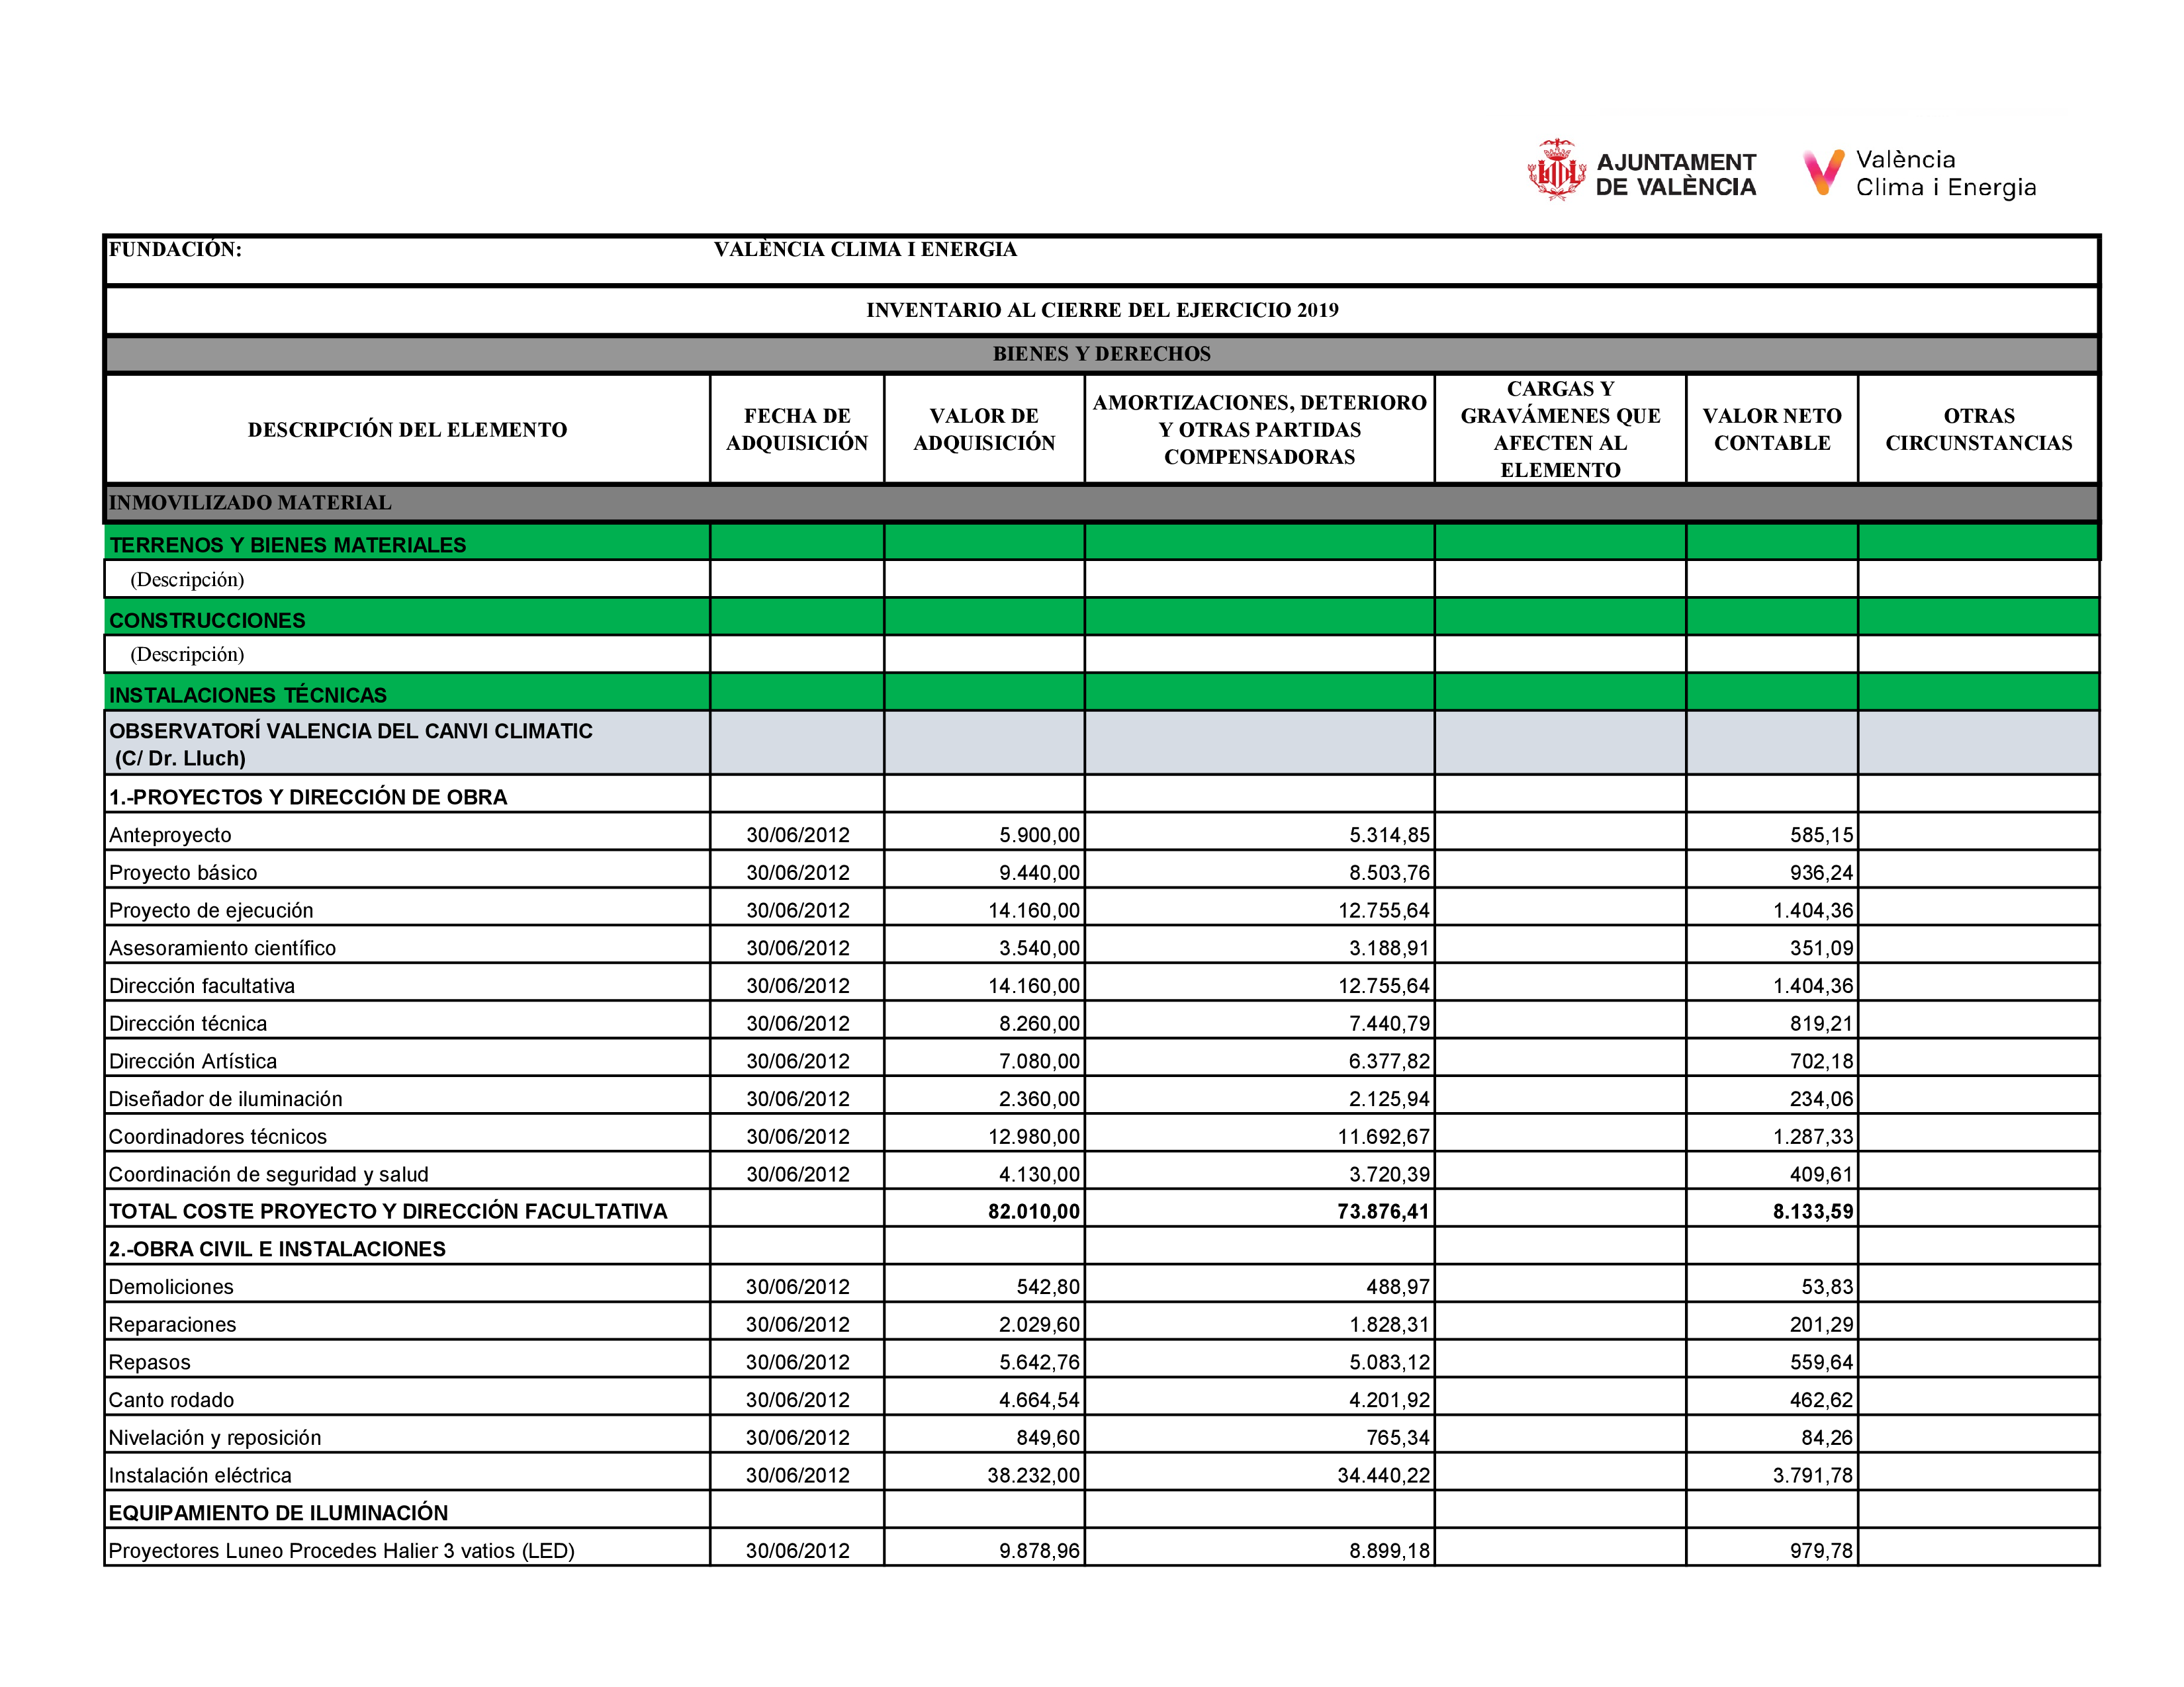Click the 'FUNDACIÓN:' label

click(175, 250)
